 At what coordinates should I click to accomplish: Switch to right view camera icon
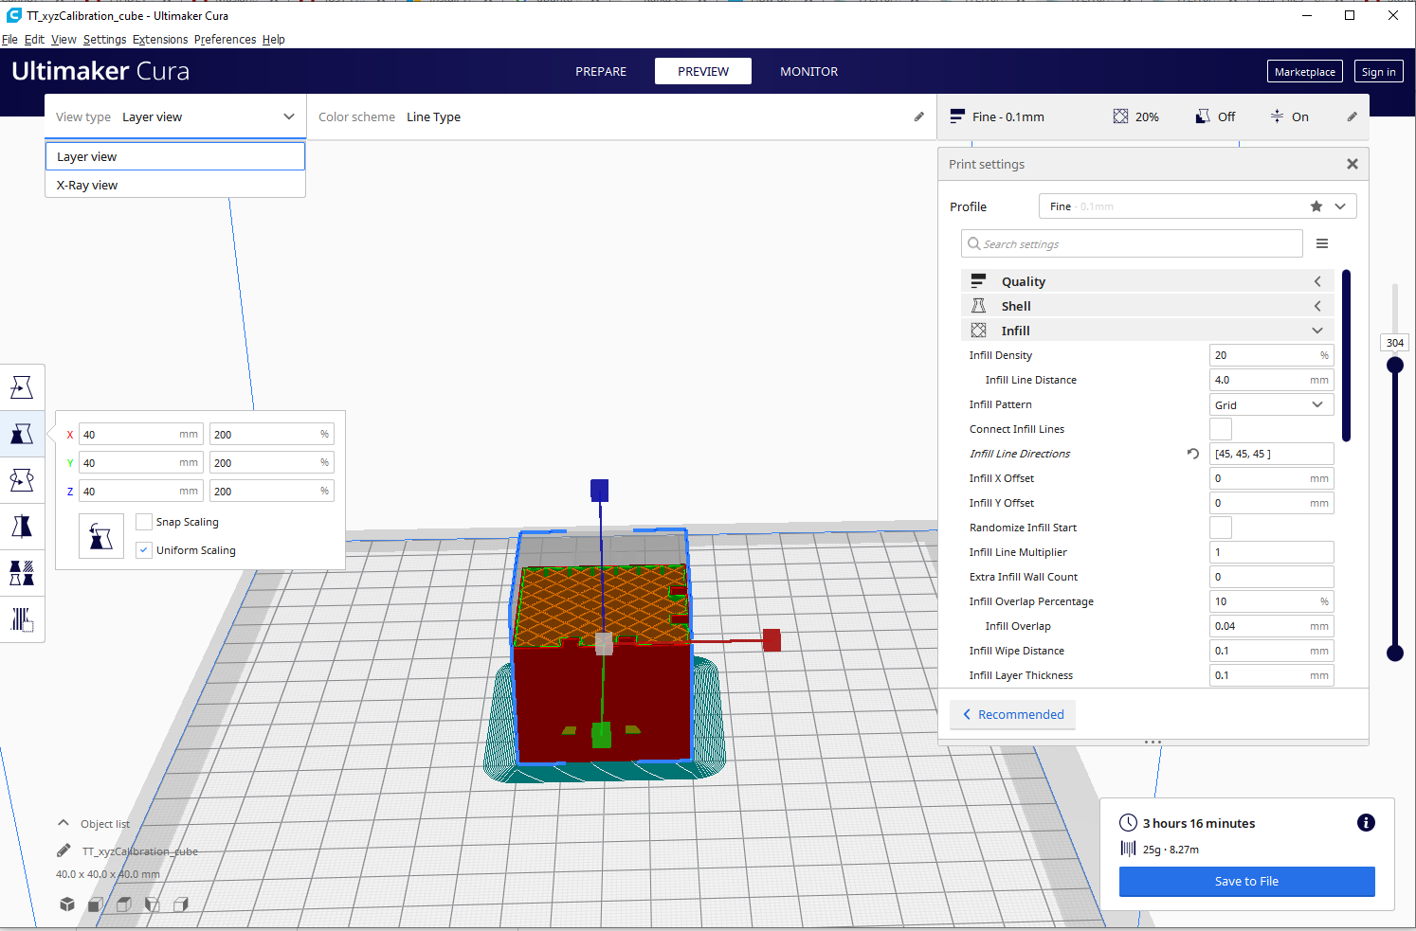pyautogui.click(x=181, y=904)
